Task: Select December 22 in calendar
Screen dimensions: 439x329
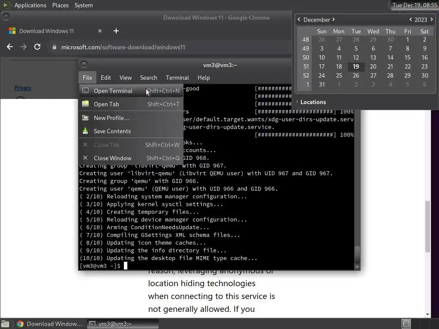Action: (408, 66)
